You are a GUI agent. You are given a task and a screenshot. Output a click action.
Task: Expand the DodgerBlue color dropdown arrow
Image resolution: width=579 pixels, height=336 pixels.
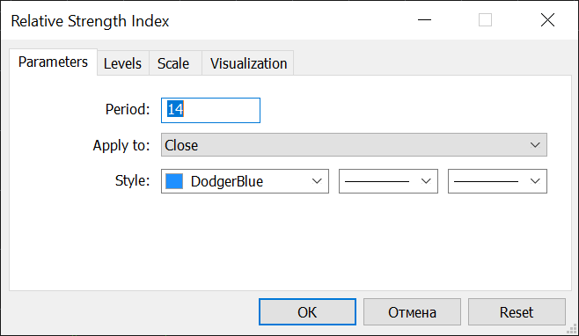tap(317, 181)
